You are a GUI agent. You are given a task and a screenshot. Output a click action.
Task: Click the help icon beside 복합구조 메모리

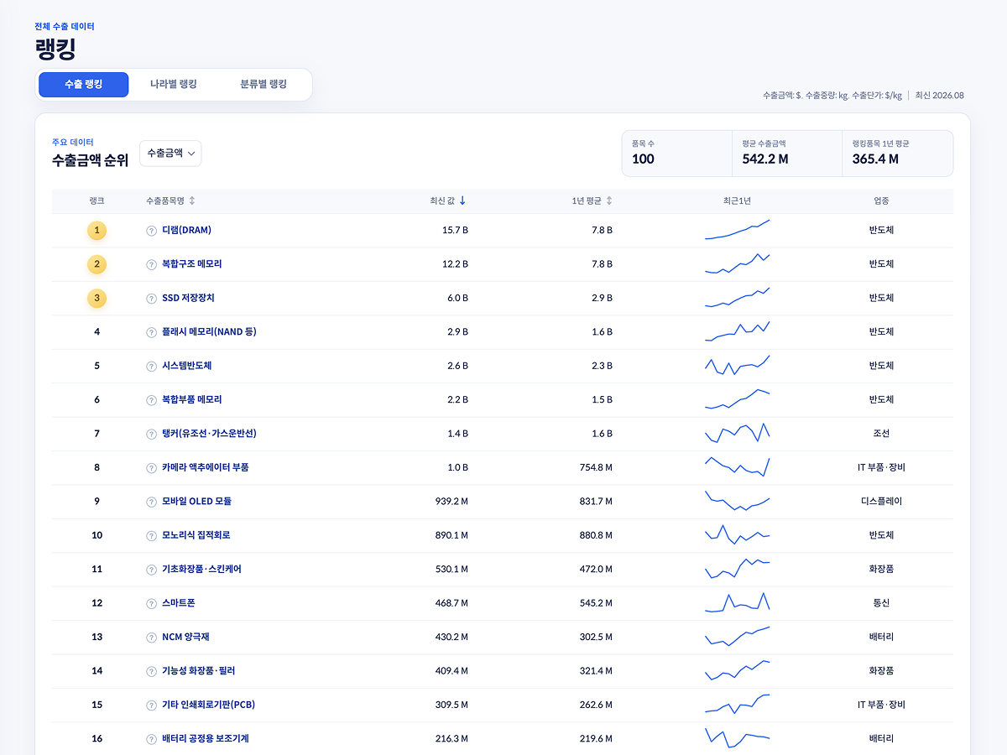coord(152,264)
